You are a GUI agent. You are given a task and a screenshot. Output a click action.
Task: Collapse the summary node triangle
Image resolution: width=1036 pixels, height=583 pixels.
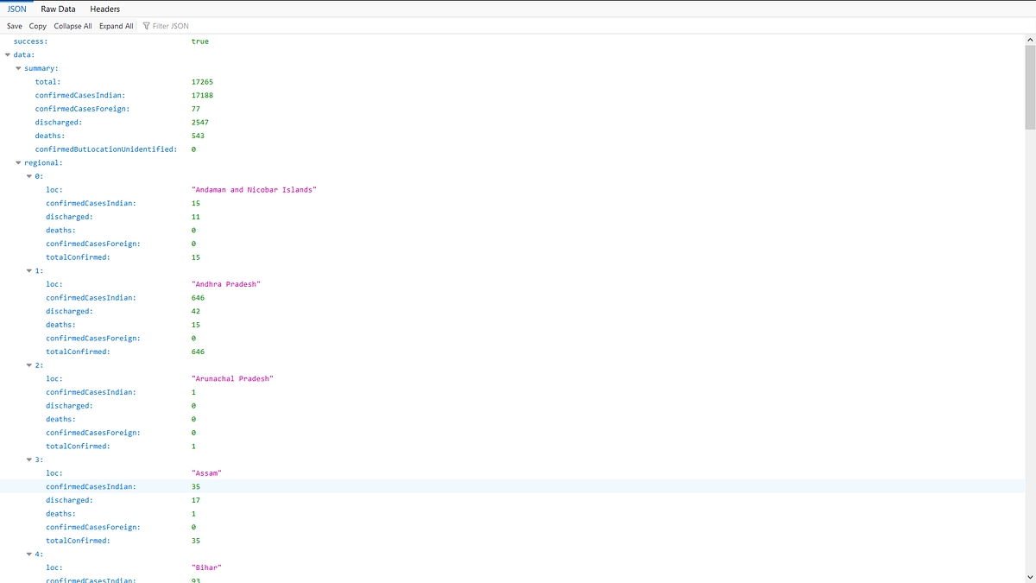coord(18,67)
